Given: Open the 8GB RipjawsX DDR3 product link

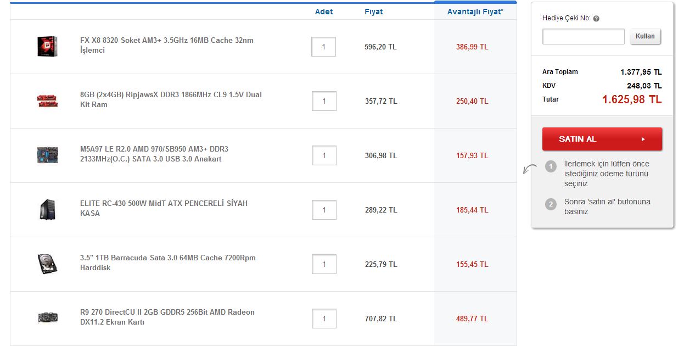Looking at the screenshot, I should click(171, 99).
